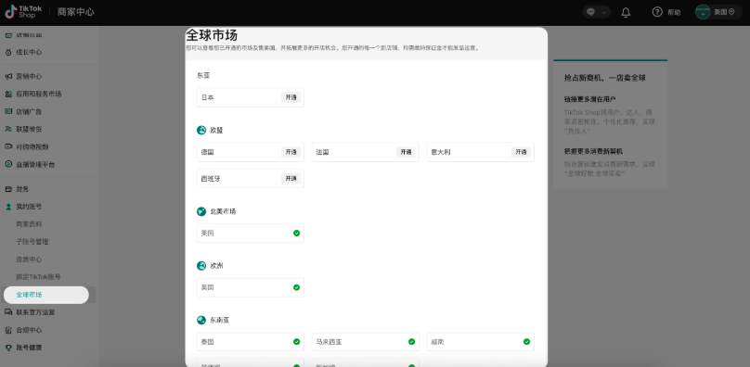Click the help question mark icon
The width and height of the screenshot is (750, 367).
[x=657, y=12]
